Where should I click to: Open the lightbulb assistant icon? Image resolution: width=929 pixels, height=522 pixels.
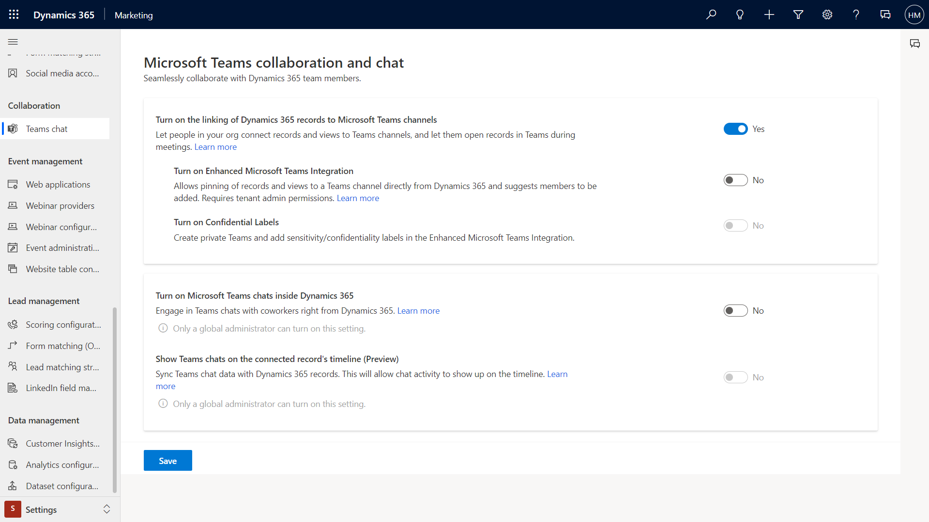pyautogui.click(x=740, y=14)
